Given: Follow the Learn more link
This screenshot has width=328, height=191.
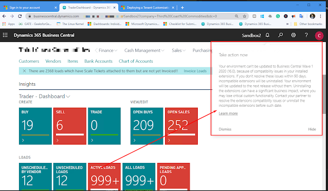Looking at the screenshot, I should pos(228,113).
